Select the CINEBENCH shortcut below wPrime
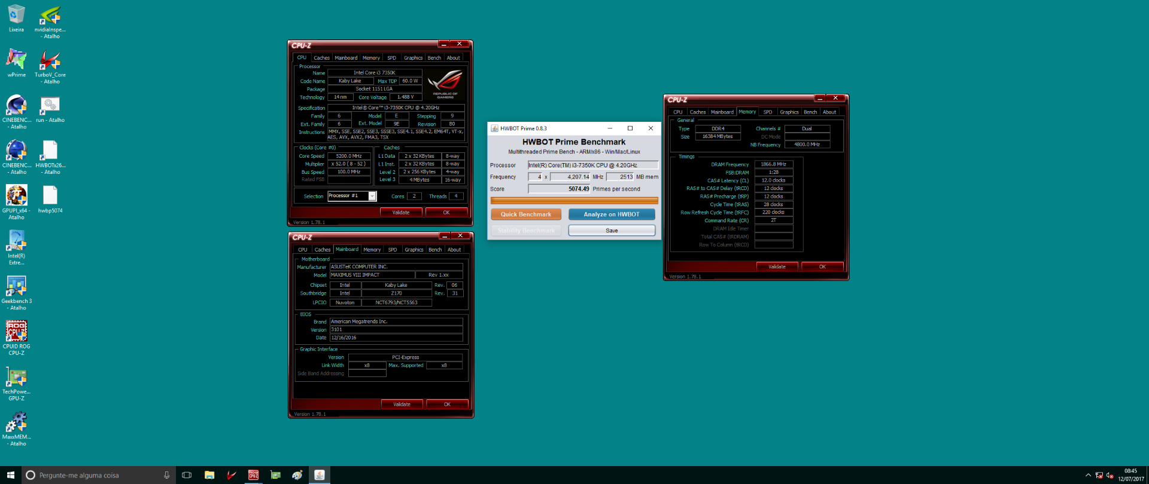 pos(16,112)
